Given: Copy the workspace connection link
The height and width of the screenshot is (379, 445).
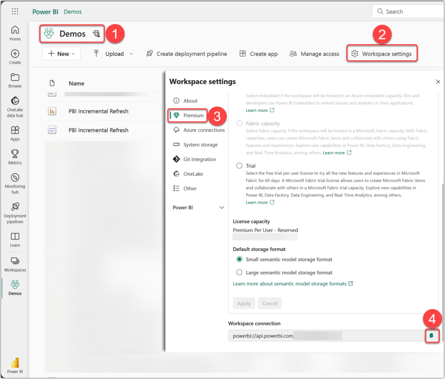Looking at the screenshot, I should (x=432, y=336).
